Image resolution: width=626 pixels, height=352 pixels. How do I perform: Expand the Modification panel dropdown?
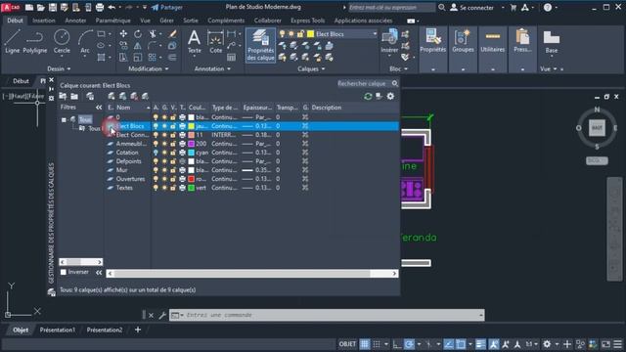tap(148, 69)
